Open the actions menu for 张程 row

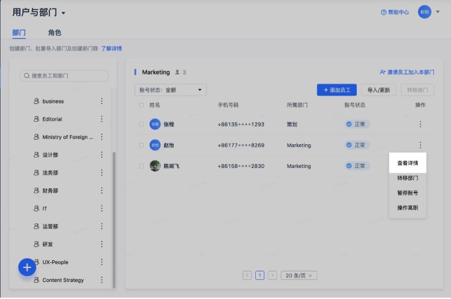pyautogui.click(x=420, y=124)
